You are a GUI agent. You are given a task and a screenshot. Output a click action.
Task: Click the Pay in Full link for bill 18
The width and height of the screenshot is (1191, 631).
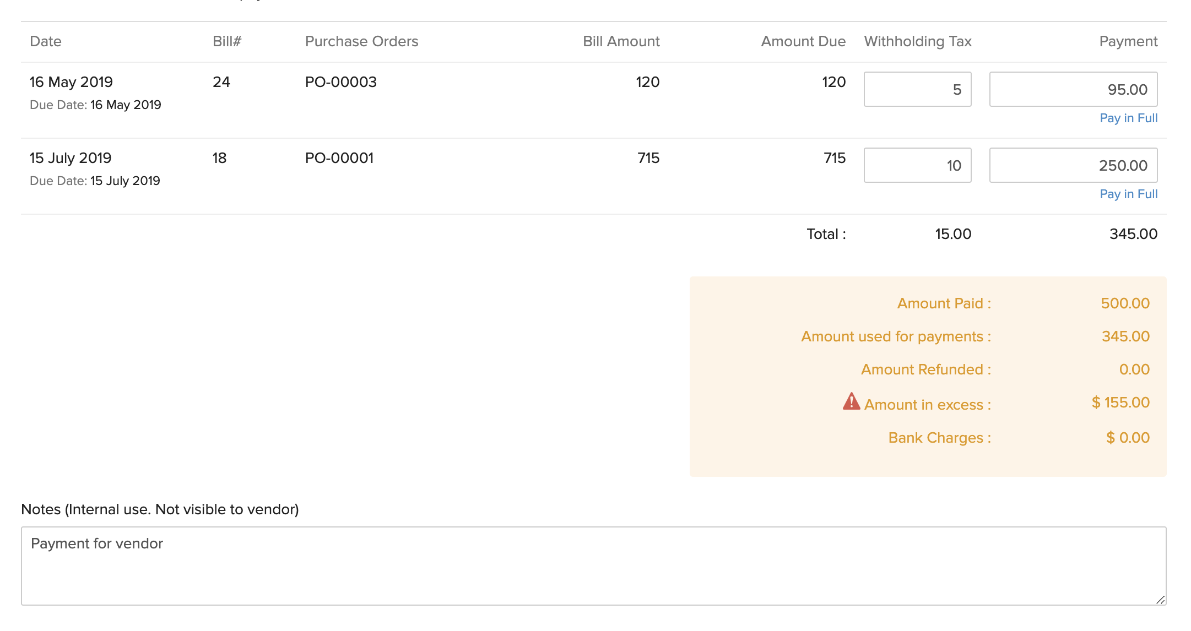coord(1128,194)
